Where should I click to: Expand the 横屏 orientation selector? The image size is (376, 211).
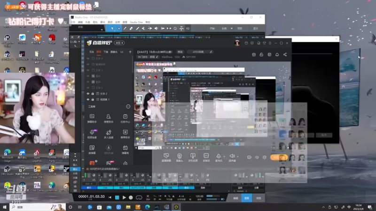(x=119, y=43)
